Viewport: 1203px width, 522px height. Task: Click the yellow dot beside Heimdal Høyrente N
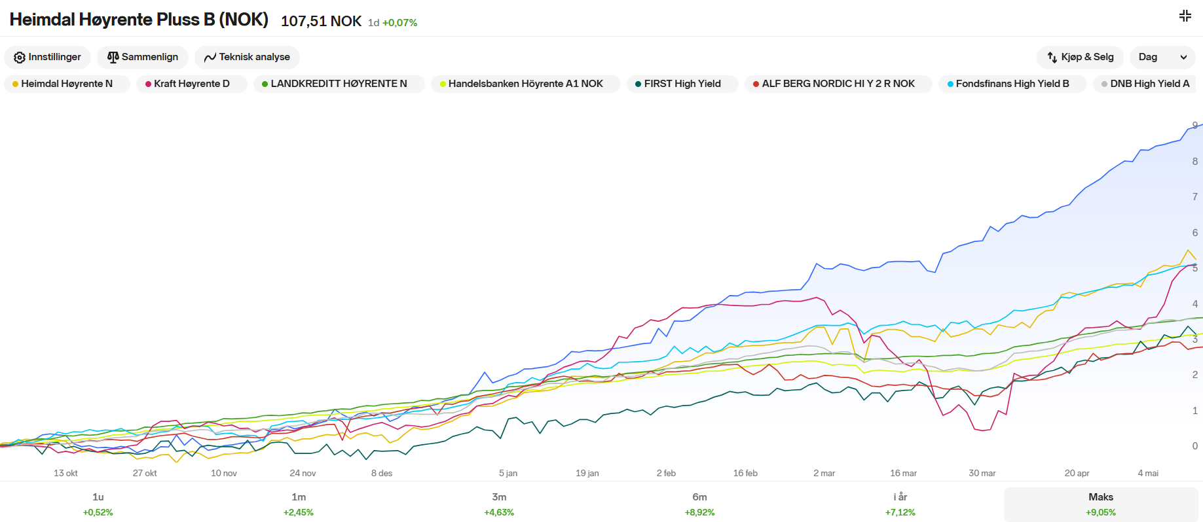point(15,84)
